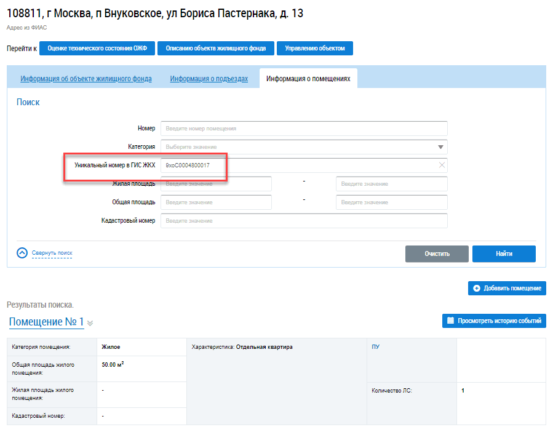Click the collapse search circle arrow icon
The image size is (553, 427).
(22, 253)
